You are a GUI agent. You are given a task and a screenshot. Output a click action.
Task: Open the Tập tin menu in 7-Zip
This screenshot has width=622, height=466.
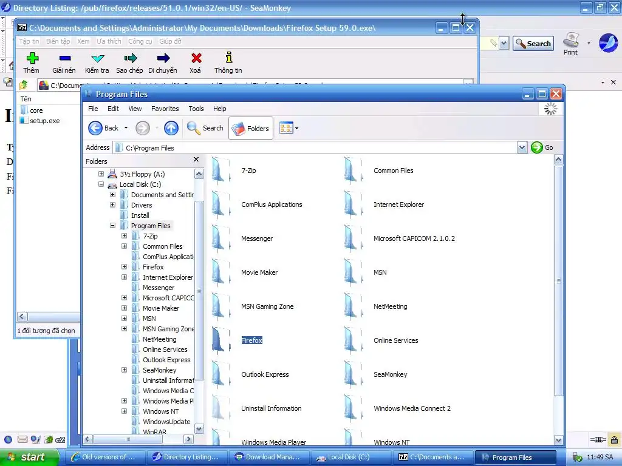click(x=29, y=41)
